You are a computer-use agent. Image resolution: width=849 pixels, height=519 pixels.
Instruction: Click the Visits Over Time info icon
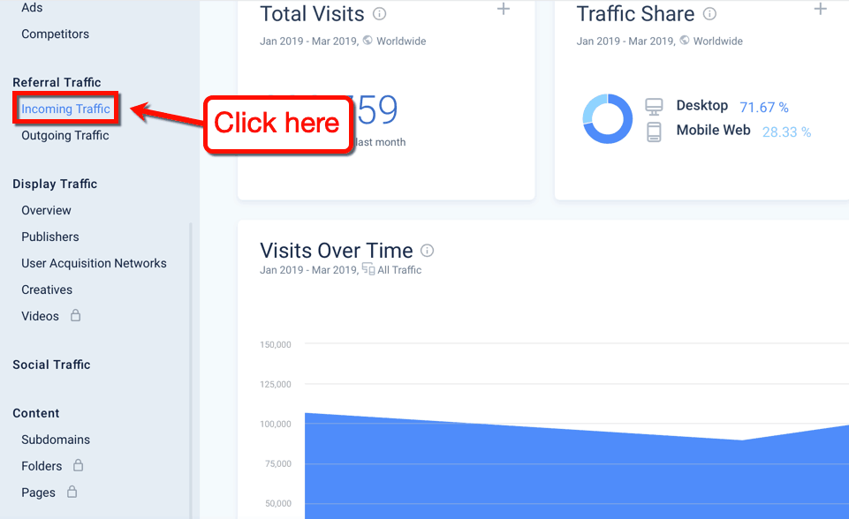[427, 251]
